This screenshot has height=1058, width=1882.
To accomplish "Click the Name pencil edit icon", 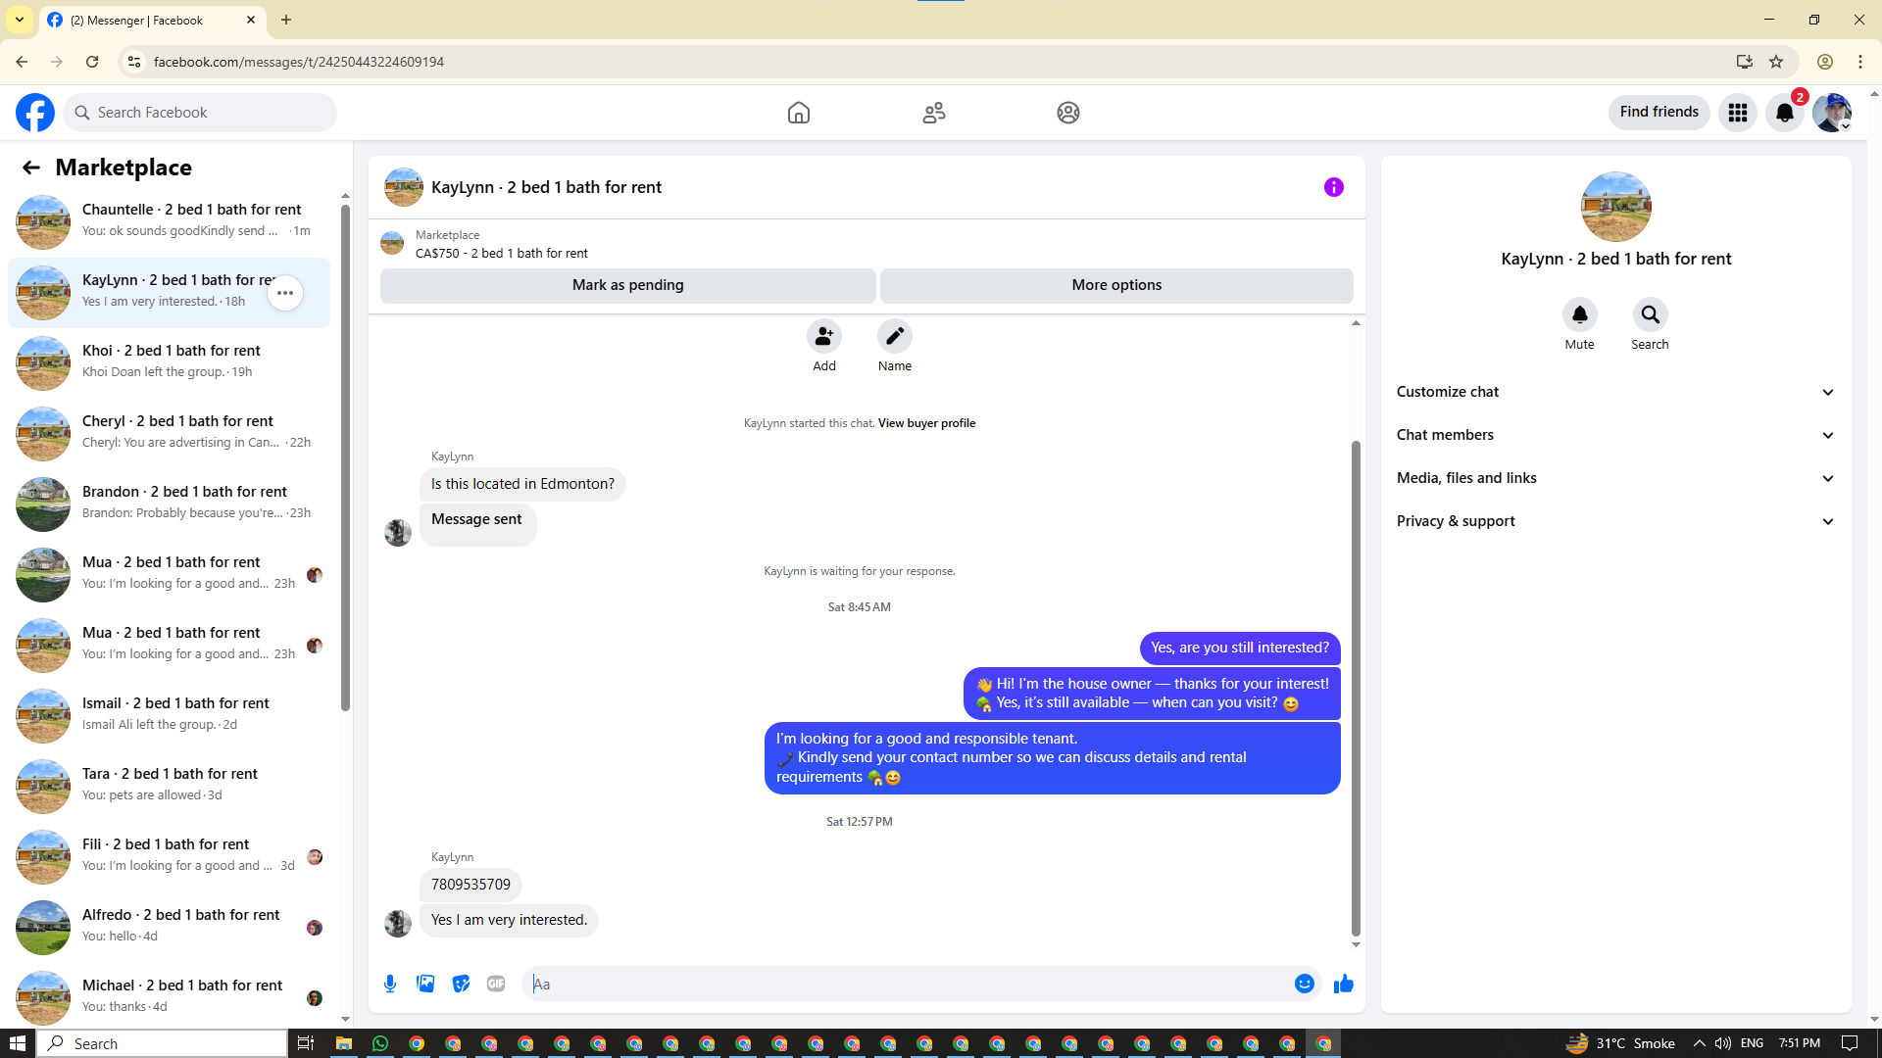I will coord(894,336).
